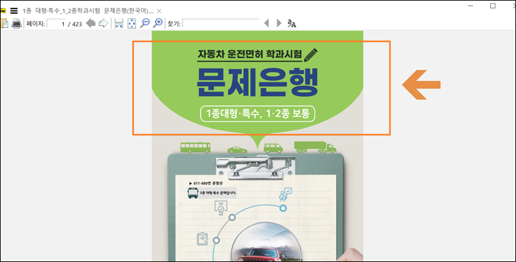Click the total pages 423 text
This screenshot has height=262, width=516.
coord(77,24)
